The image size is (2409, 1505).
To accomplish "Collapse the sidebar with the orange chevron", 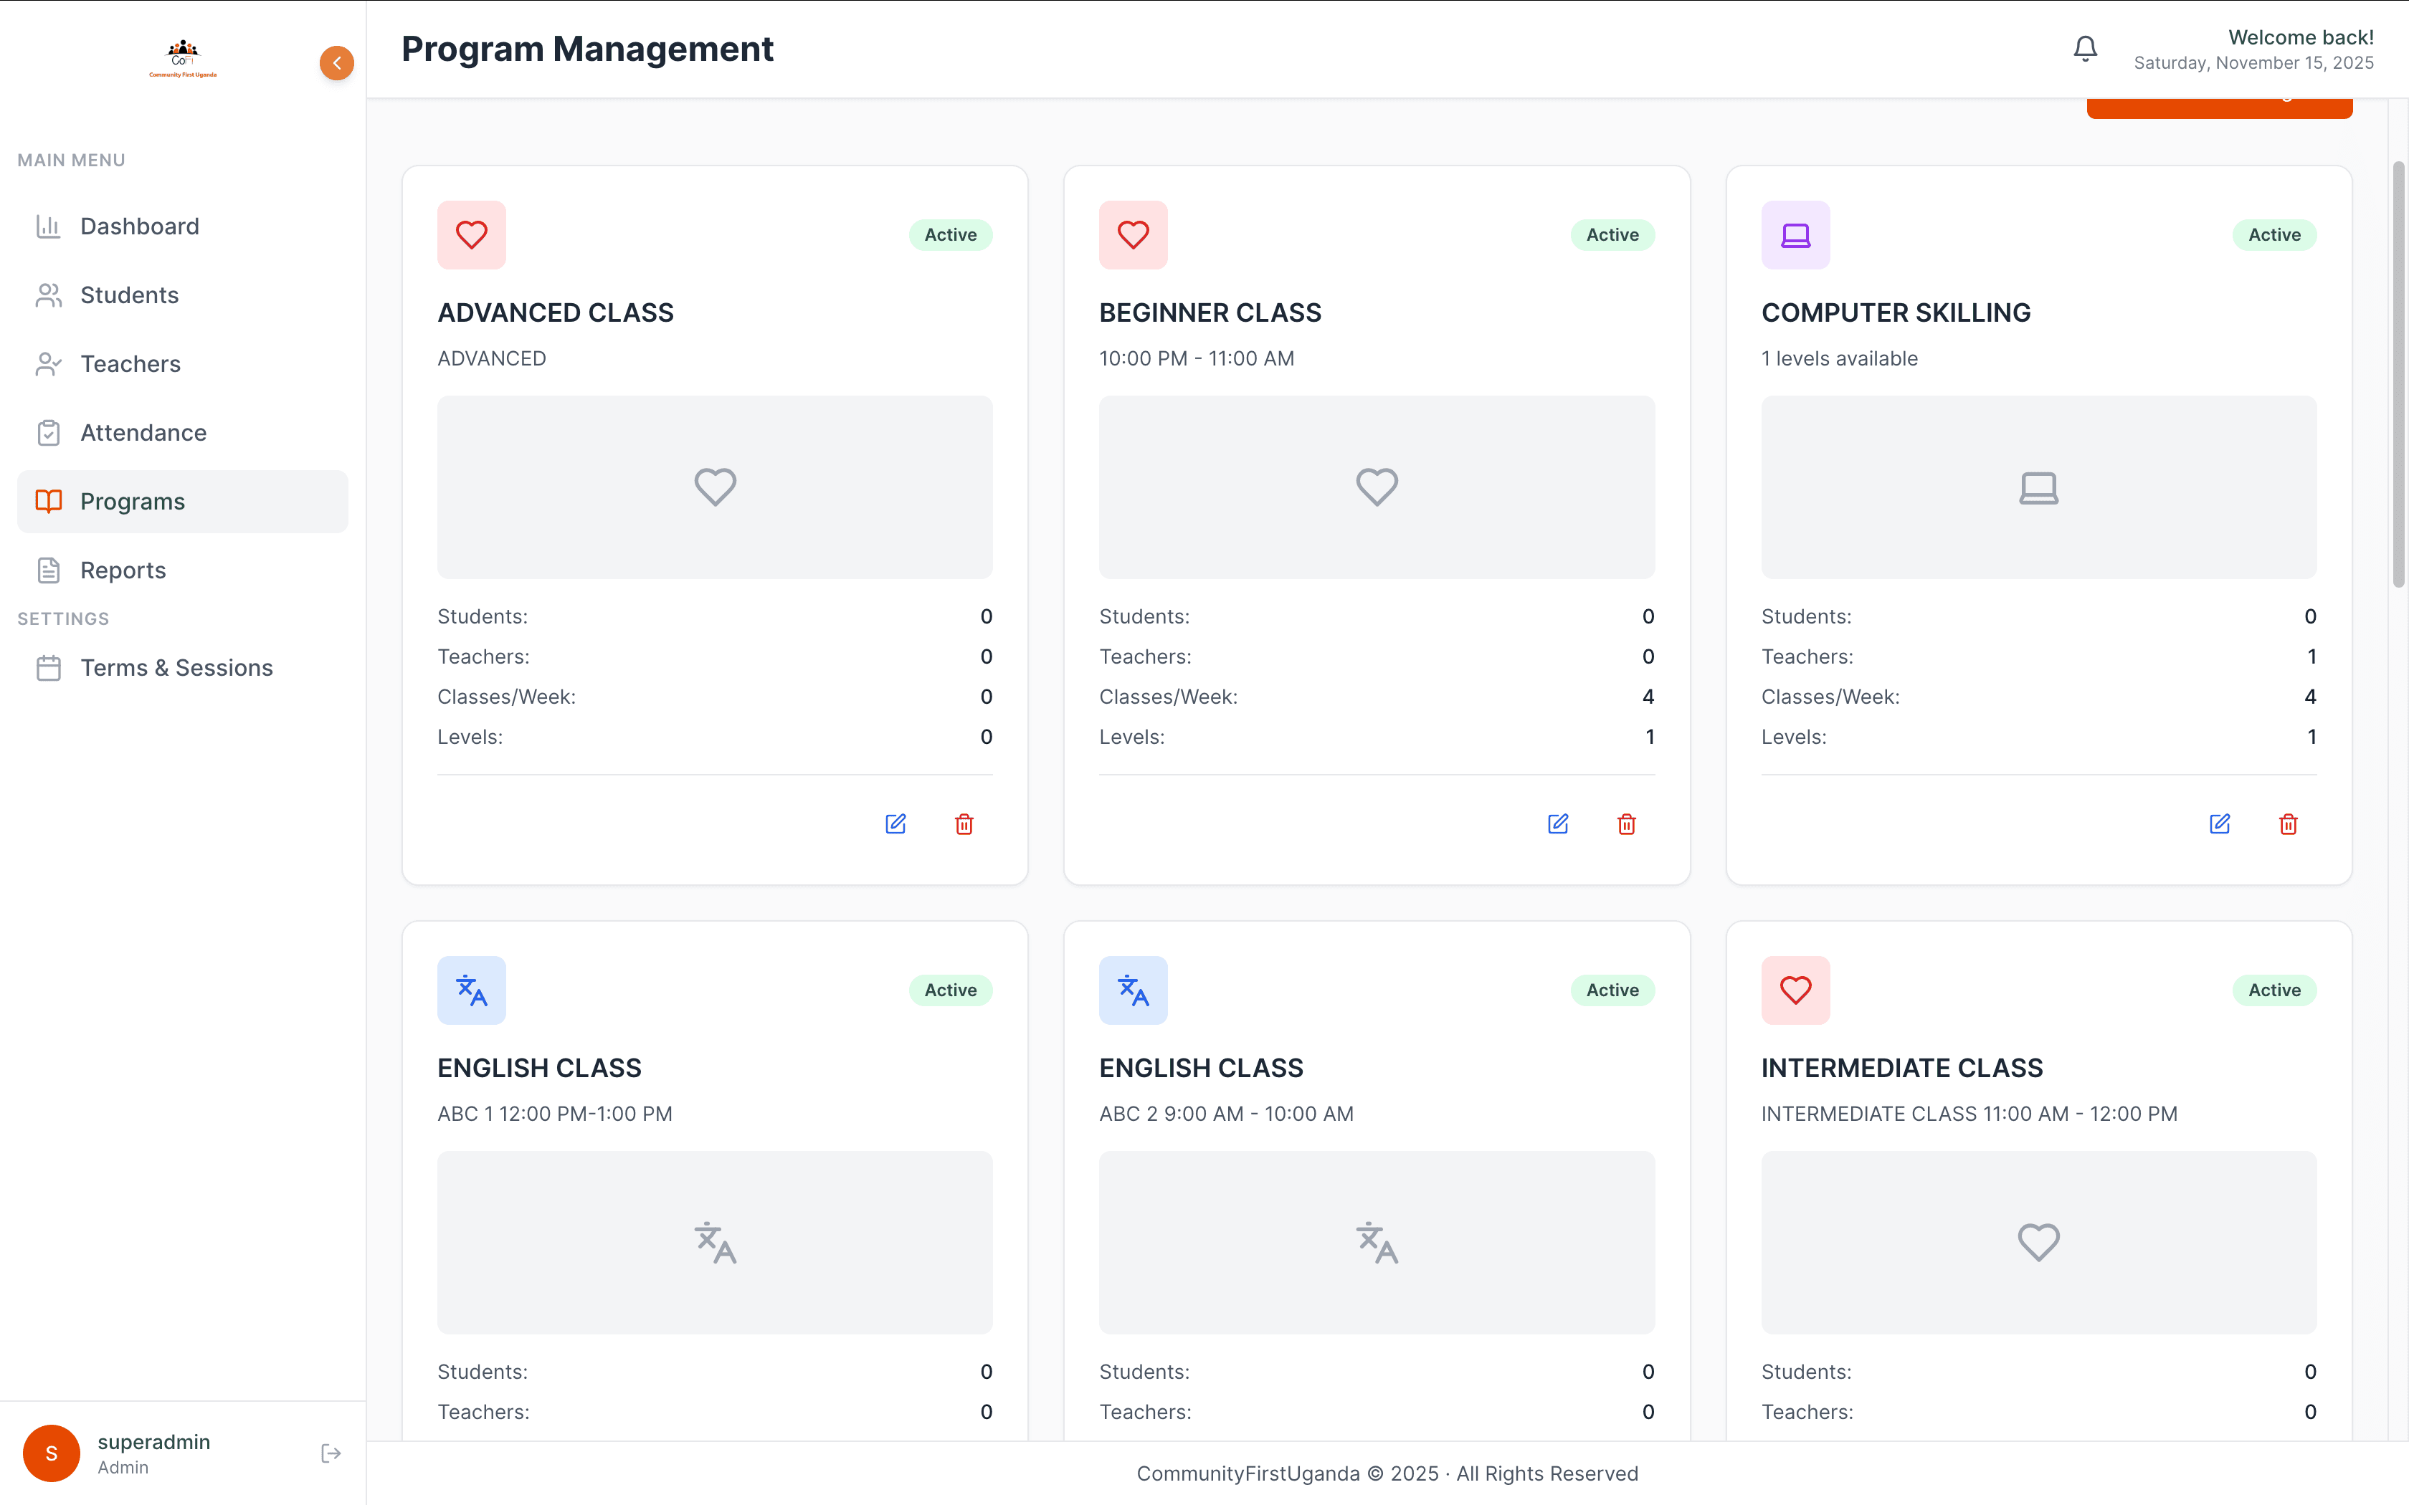I will point(336,63).
